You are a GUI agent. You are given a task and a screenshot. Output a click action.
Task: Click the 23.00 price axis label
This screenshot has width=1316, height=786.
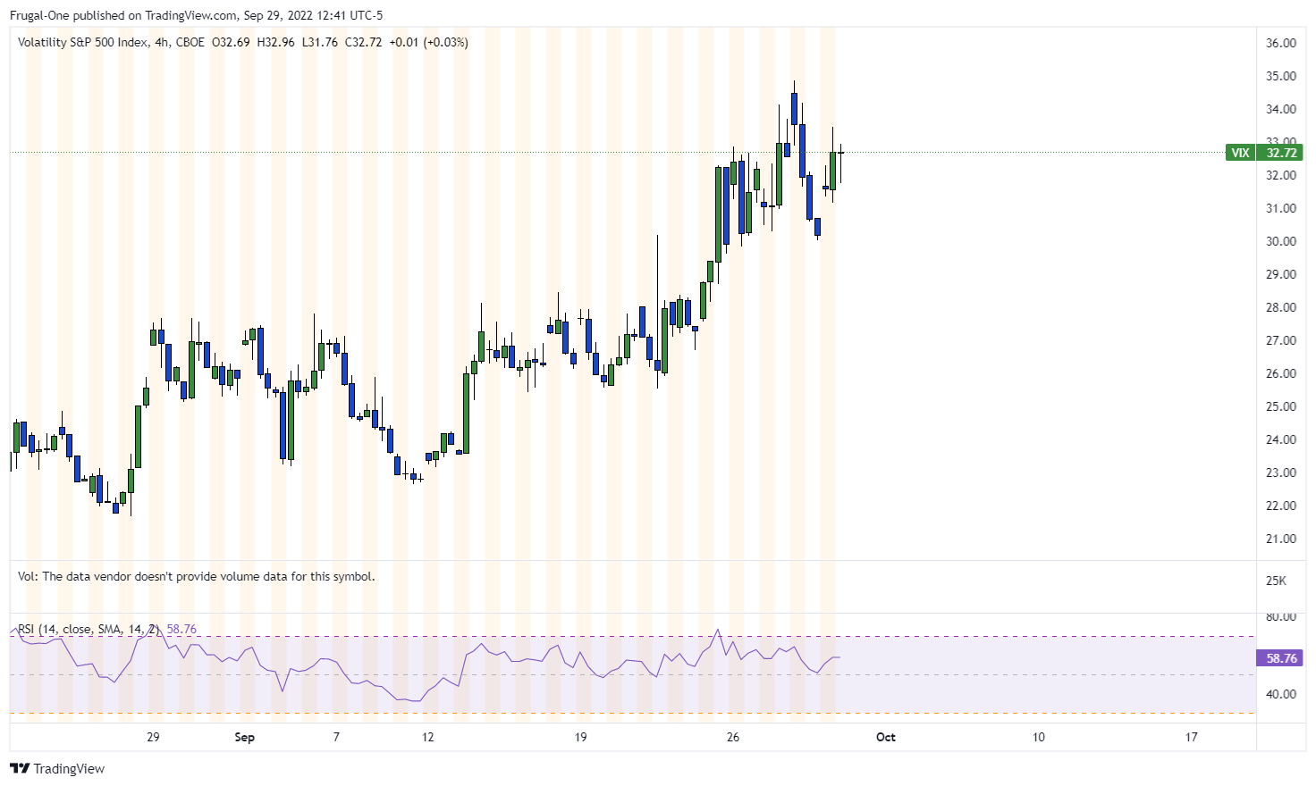pyautogui.click(x=1281, y=472)
